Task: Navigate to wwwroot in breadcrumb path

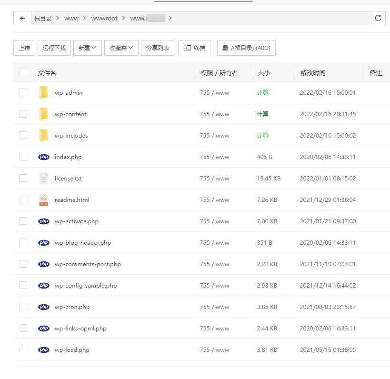Action: click(104, 18)
